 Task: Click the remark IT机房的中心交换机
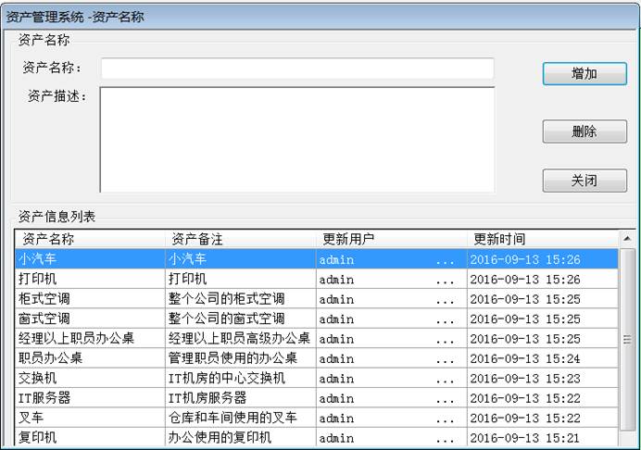[x=226, y=378]
